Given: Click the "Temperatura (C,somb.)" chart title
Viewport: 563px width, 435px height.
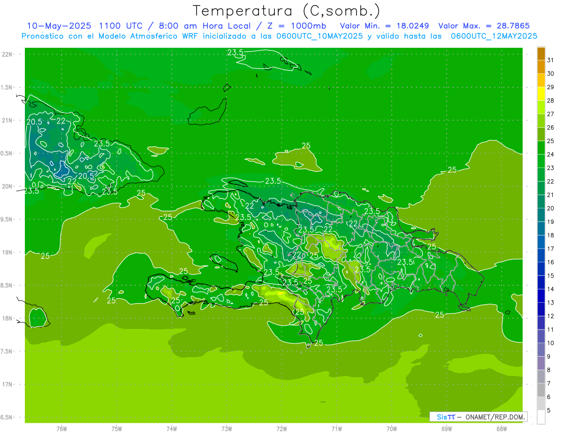Looking at the screenshot, I should tap(286, 11).
